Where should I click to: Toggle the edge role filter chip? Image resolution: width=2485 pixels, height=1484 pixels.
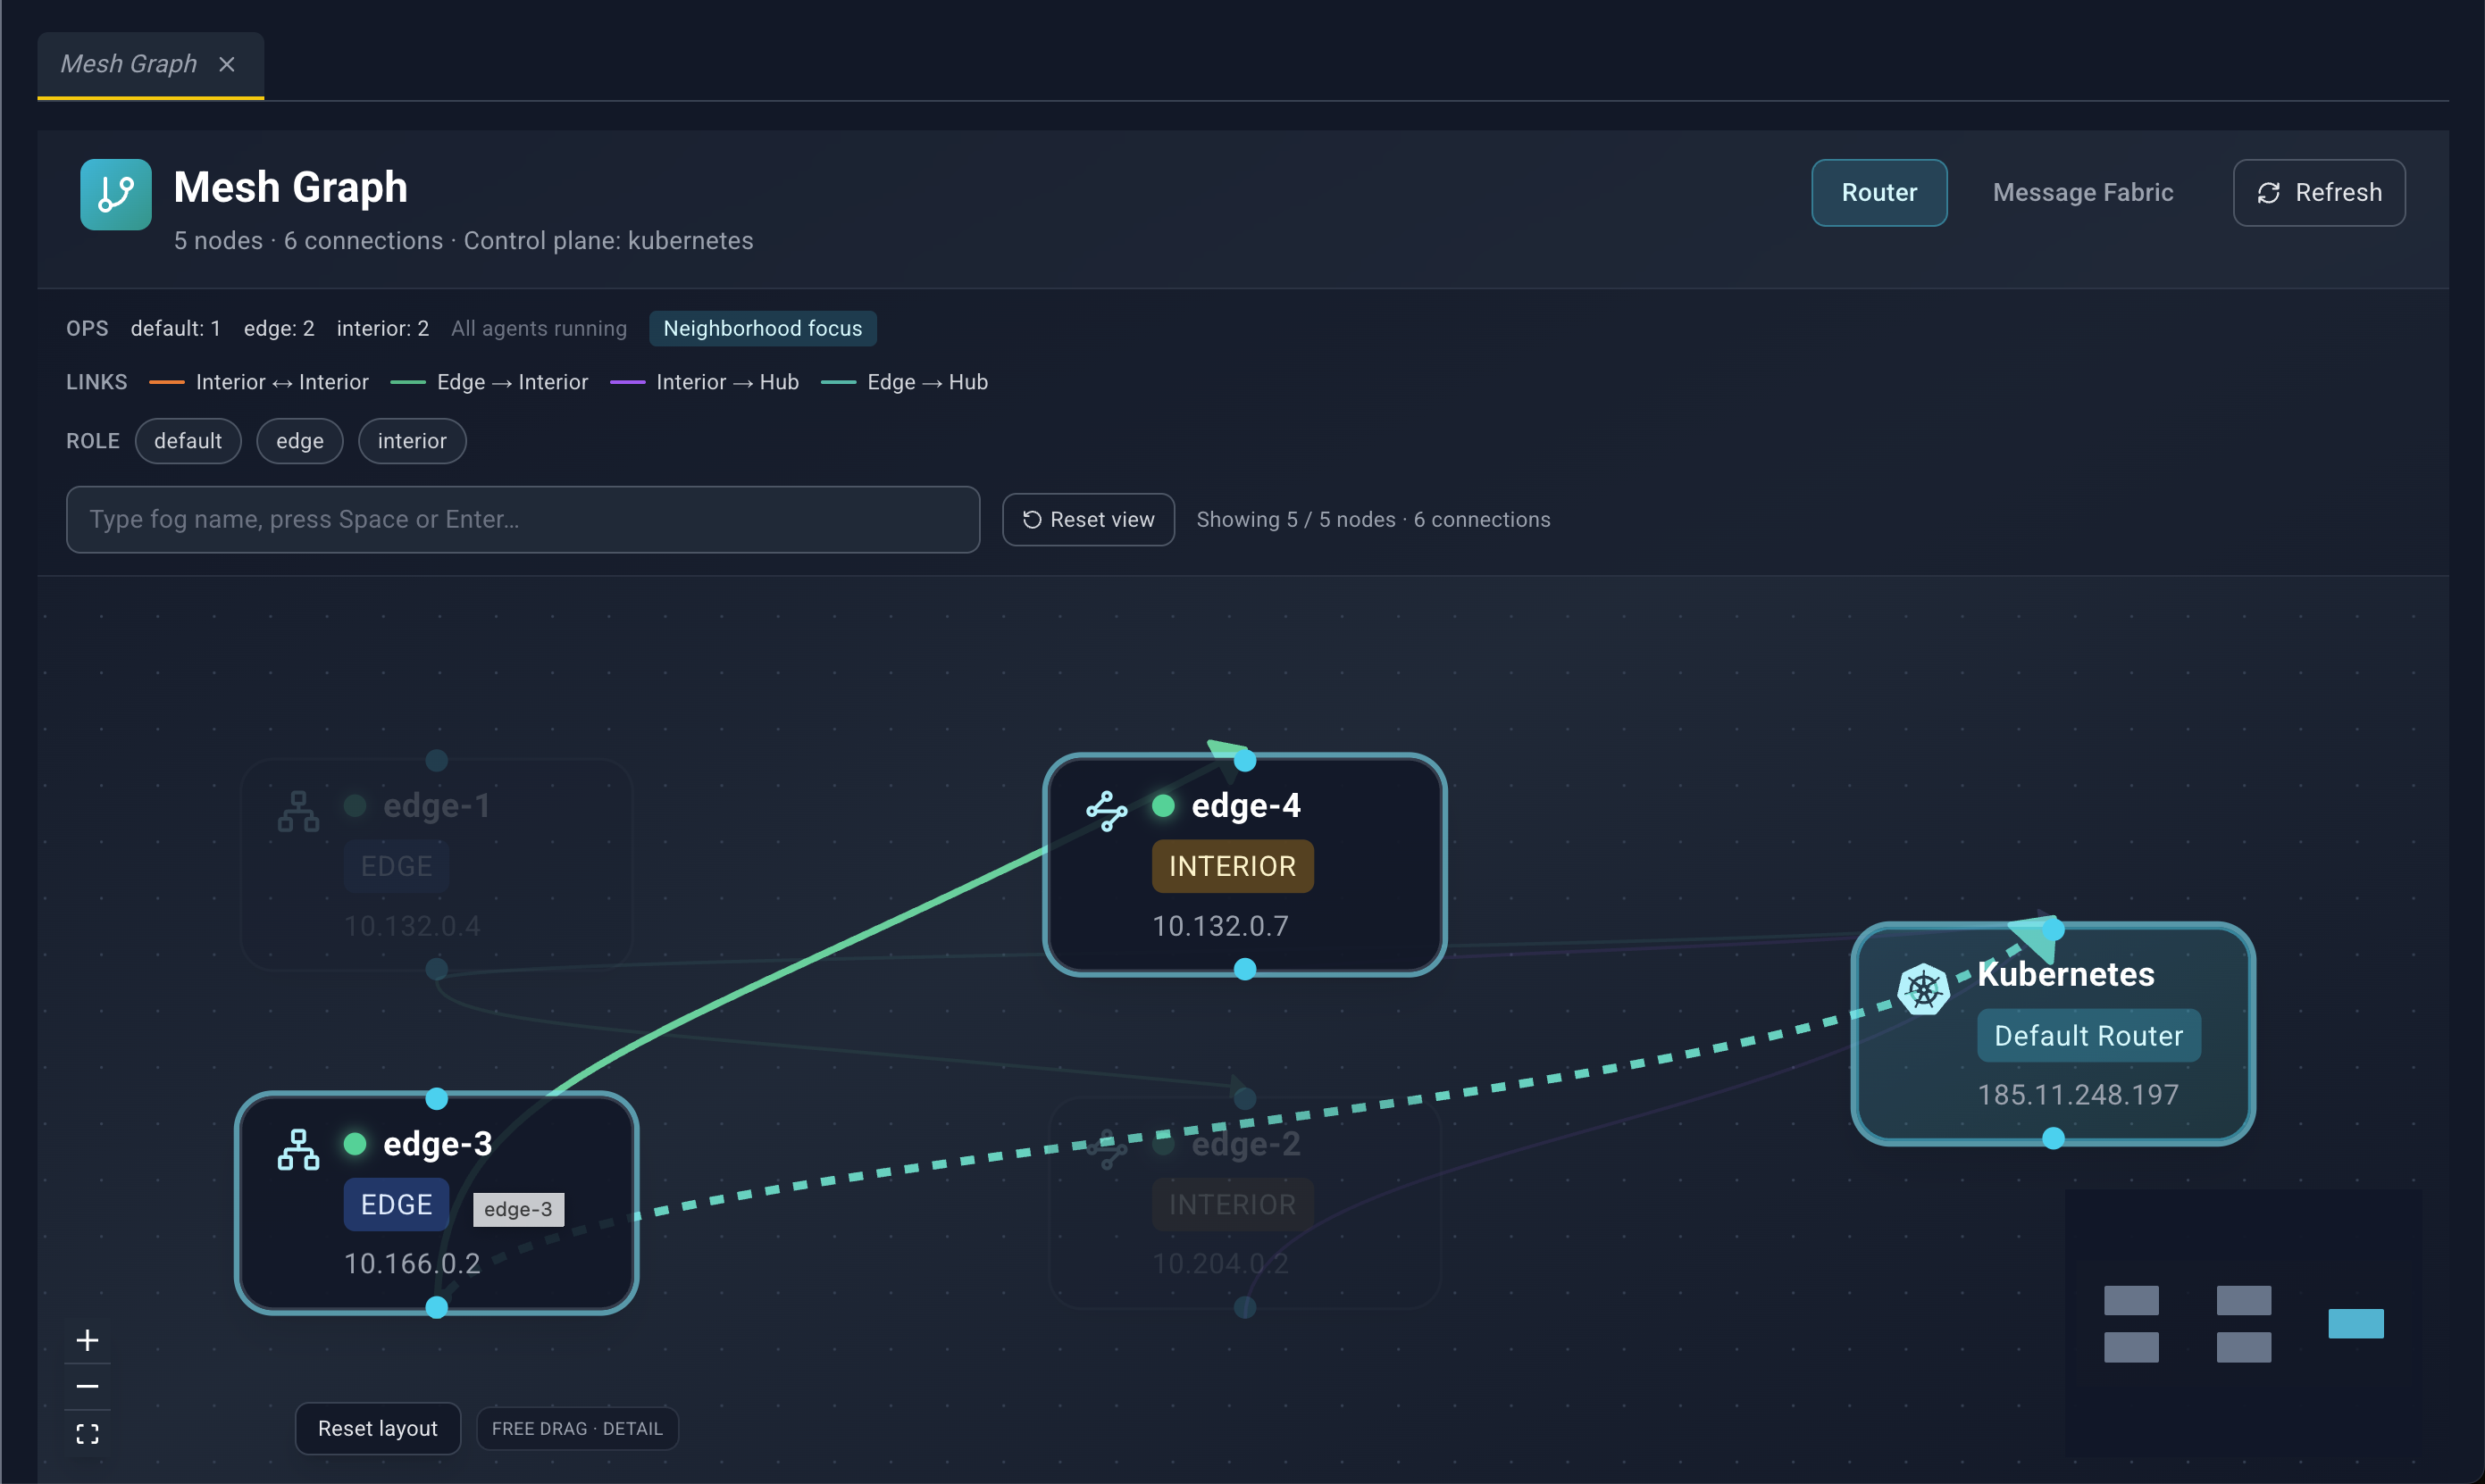[299, 441]
